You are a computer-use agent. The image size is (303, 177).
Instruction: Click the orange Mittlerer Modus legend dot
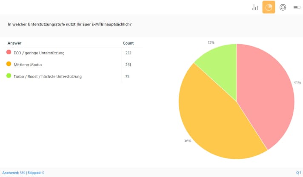[9, 65]
